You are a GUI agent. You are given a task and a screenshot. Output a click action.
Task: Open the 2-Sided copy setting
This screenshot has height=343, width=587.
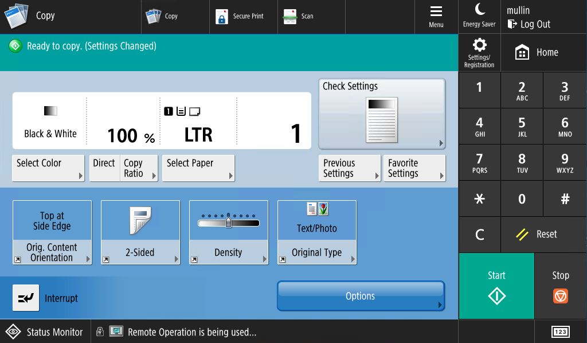(x=140, y=232)
